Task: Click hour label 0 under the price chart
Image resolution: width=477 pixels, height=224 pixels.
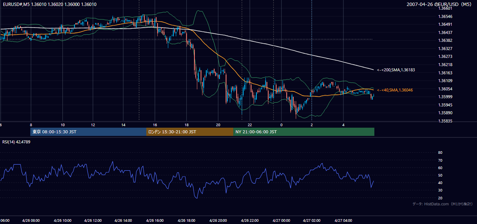Action: pyautogui.click(x=281, y=125)
